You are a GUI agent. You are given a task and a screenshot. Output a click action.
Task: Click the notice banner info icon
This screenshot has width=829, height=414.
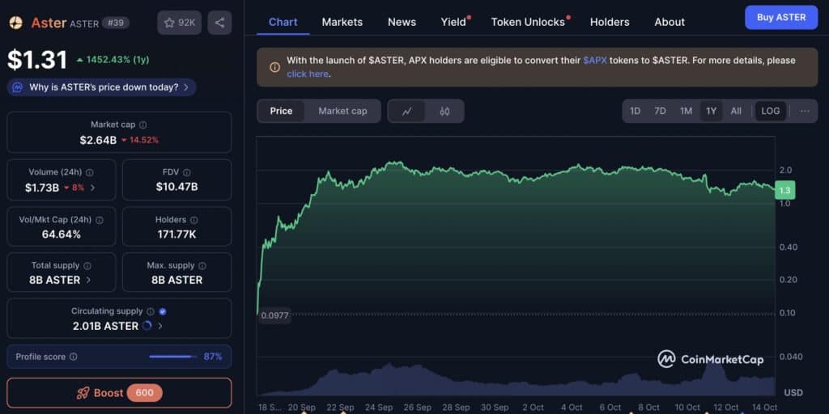click(274, 67)
